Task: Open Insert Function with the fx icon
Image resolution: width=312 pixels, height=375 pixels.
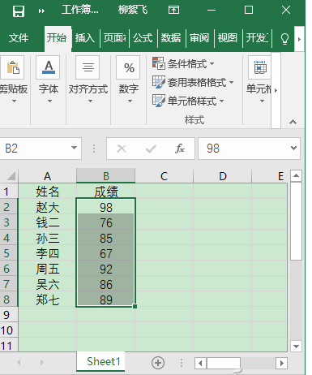Action: click(x=180, y=149)
